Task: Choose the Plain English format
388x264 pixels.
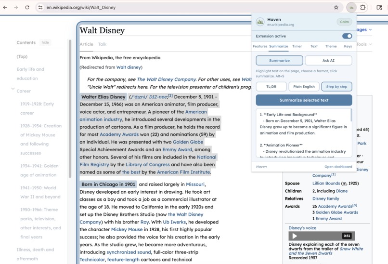Action: 304,86
